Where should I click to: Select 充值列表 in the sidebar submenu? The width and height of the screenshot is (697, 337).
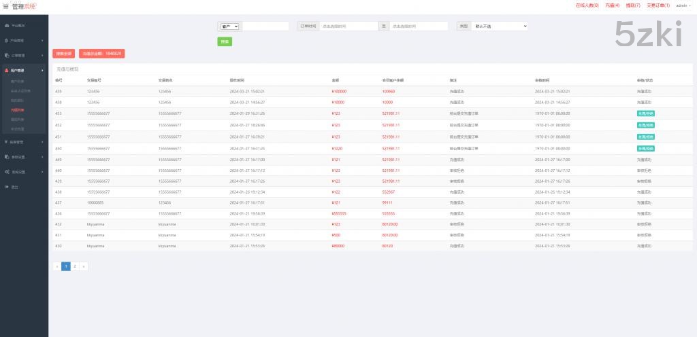click(x=18, y=109)
